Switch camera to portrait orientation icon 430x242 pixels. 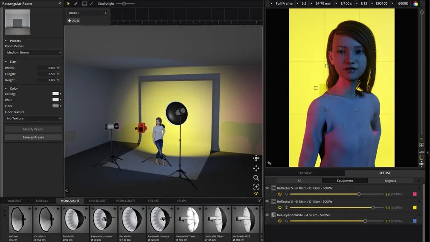click(421, 157)
